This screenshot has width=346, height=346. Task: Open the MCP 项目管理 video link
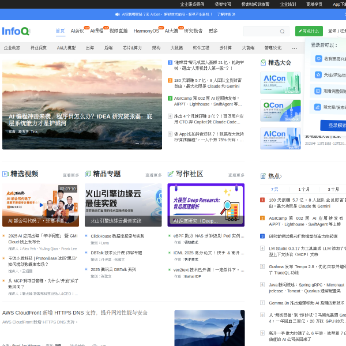43,284
